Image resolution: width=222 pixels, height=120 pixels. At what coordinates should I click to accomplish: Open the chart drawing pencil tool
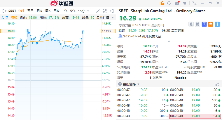click(x=98, y=11)
